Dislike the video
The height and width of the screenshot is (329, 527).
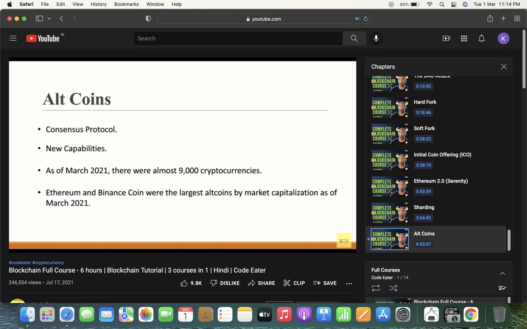(225, 283)
